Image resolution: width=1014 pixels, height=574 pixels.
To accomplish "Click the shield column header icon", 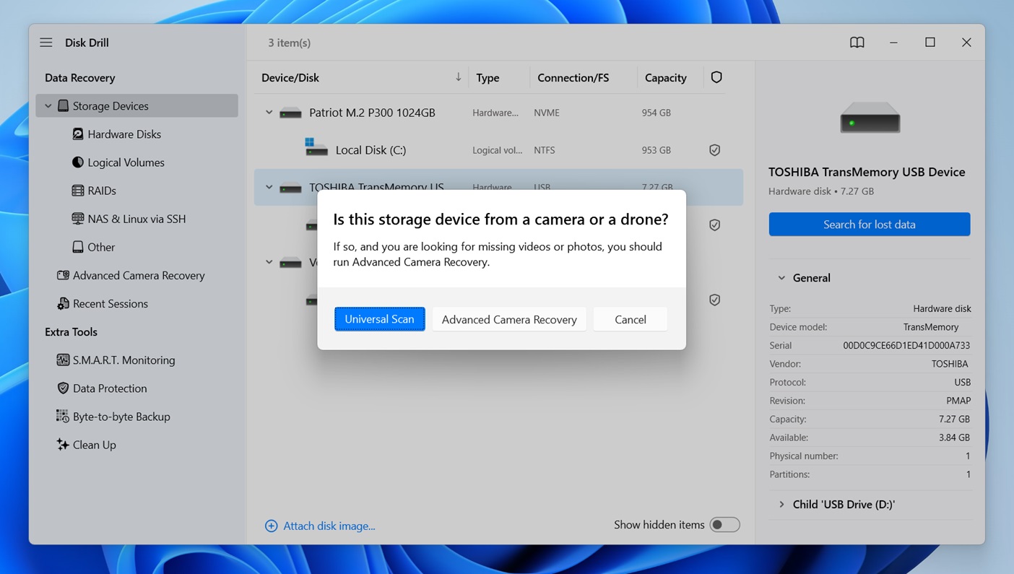I will (716, 77).
